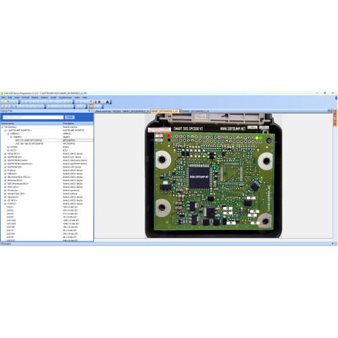The width and height of the screenshot is (338, 338).
Task: Expand the Spansion node
Action: click(5, 197)
